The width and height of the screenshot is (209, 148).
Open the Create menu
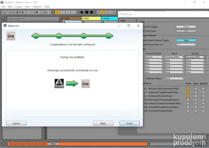click(x=18, y=7)
